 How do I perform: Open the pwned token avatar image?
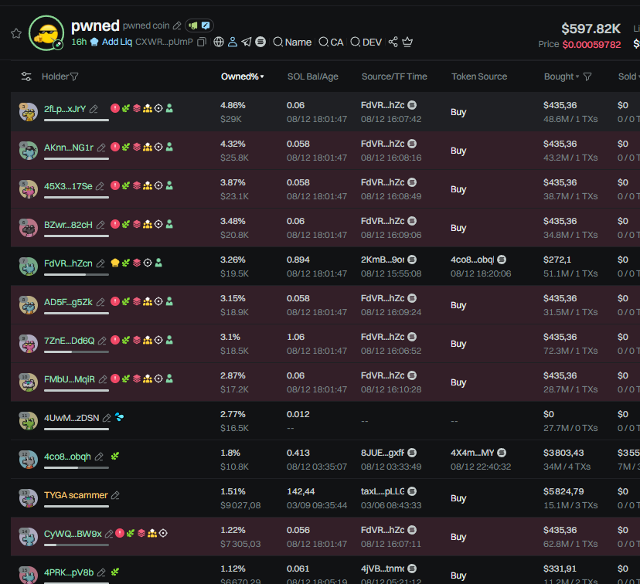[46, 33]
